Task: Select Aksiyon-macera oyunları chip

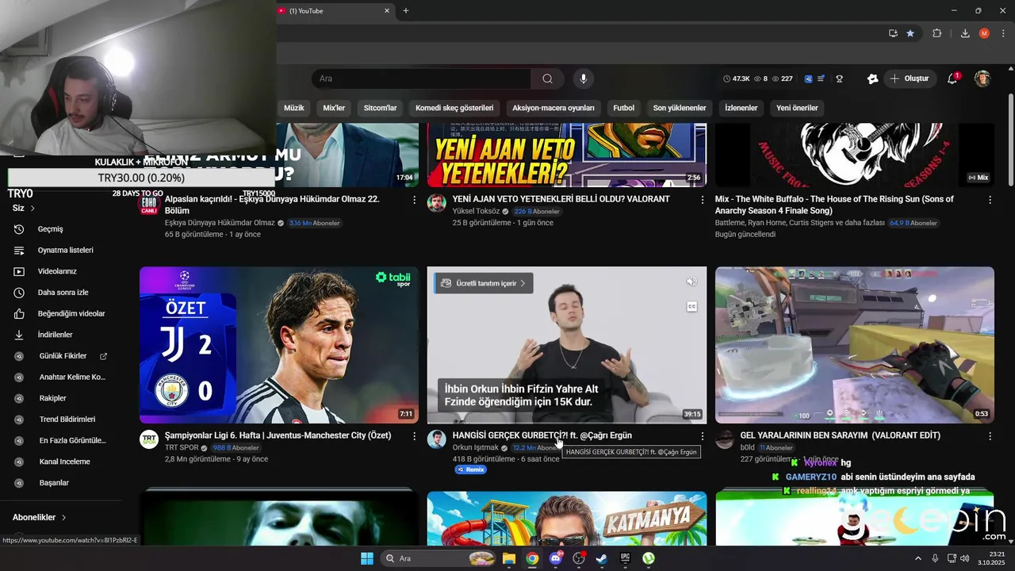Action: [553, 108]
